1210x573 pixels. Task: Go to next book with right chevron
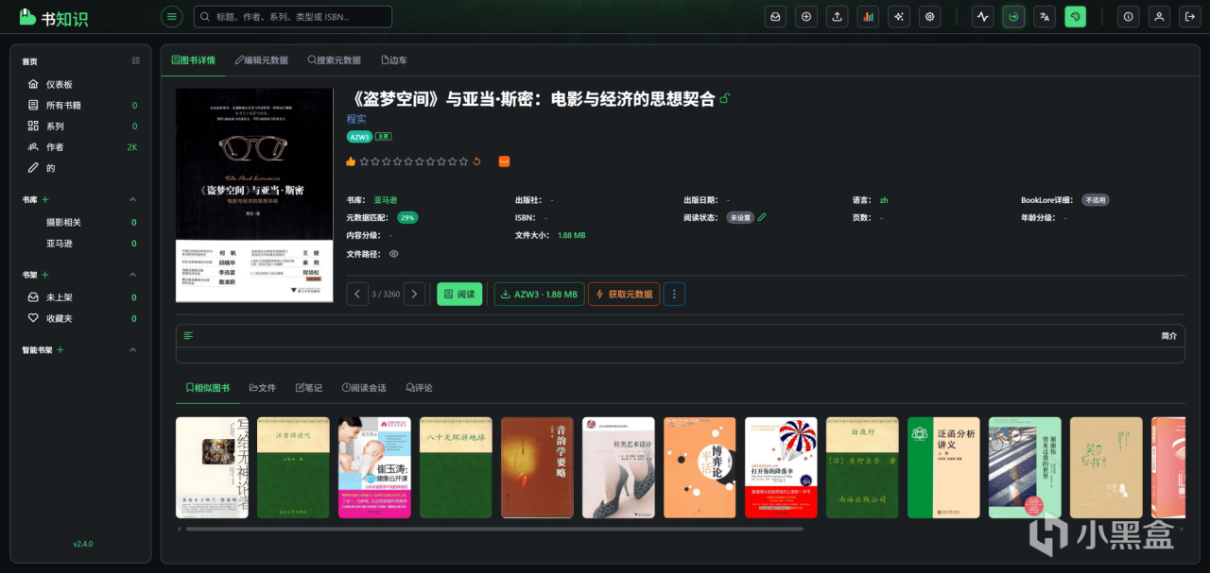tap(414, 294)
